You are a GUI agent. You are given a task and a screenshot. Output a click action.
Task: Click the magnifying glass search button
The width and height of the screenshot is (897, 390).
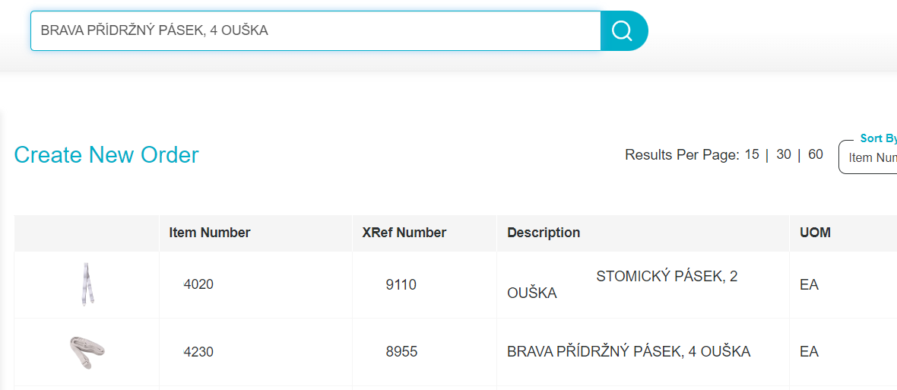point(623,30)
